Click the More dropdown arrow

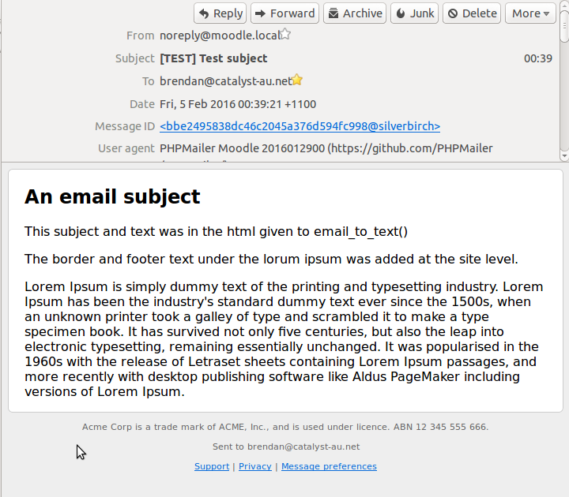tap(547, 14)
